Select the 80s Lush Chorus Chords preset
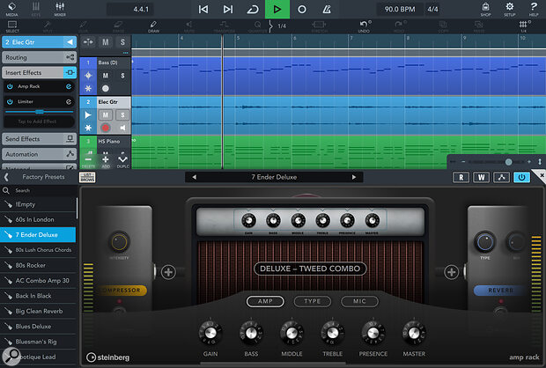Image resolution: width=546 pixels, height=368 pixels. tap(38, 250)
